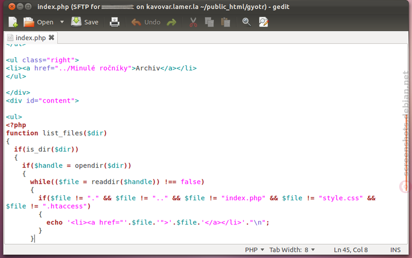Click 'readdir($handle)' call
This screenshot has height=258, width=412.
pos(124,182)
